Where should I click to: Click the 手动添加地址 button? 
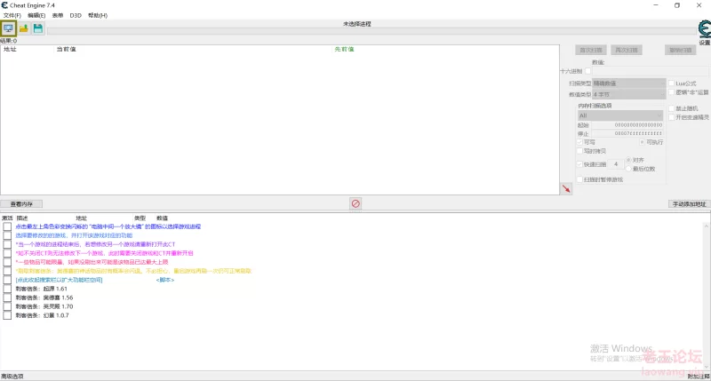689,204
